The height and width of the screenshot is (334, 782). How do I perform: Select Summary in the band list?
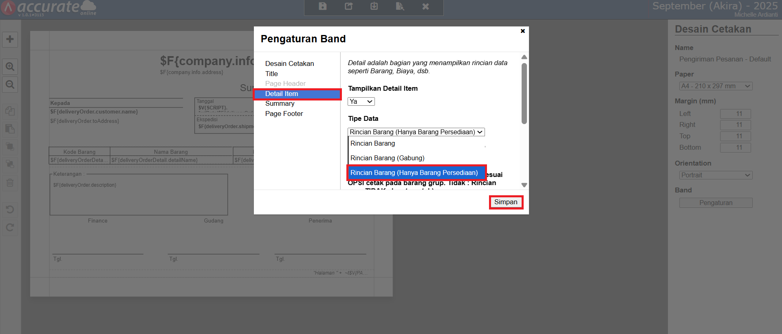pos(280,104)
